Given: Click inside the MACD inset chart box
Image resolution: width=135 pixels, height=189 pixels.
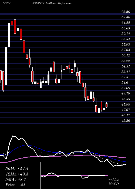Looking at the screenshot, I should click(x=74, y=175).
